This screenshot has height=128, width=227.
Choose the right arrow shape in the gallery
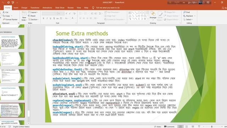(139, 16)
